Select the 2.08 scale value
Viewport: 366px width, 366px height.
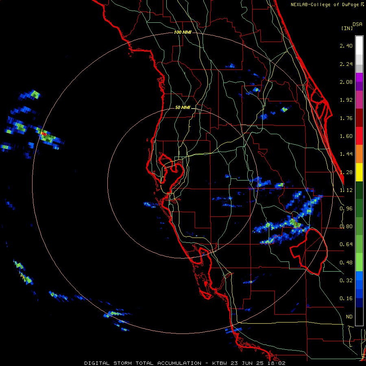346,82
